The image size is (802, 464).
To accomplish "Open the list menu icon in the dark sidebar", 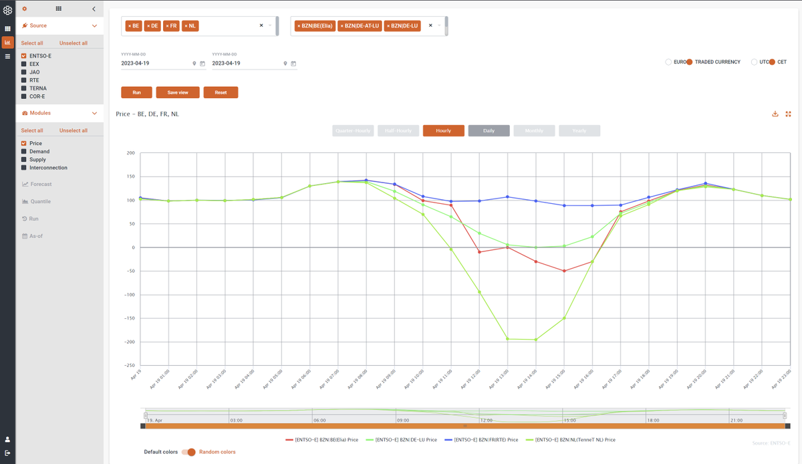I will tap(7, 56).
